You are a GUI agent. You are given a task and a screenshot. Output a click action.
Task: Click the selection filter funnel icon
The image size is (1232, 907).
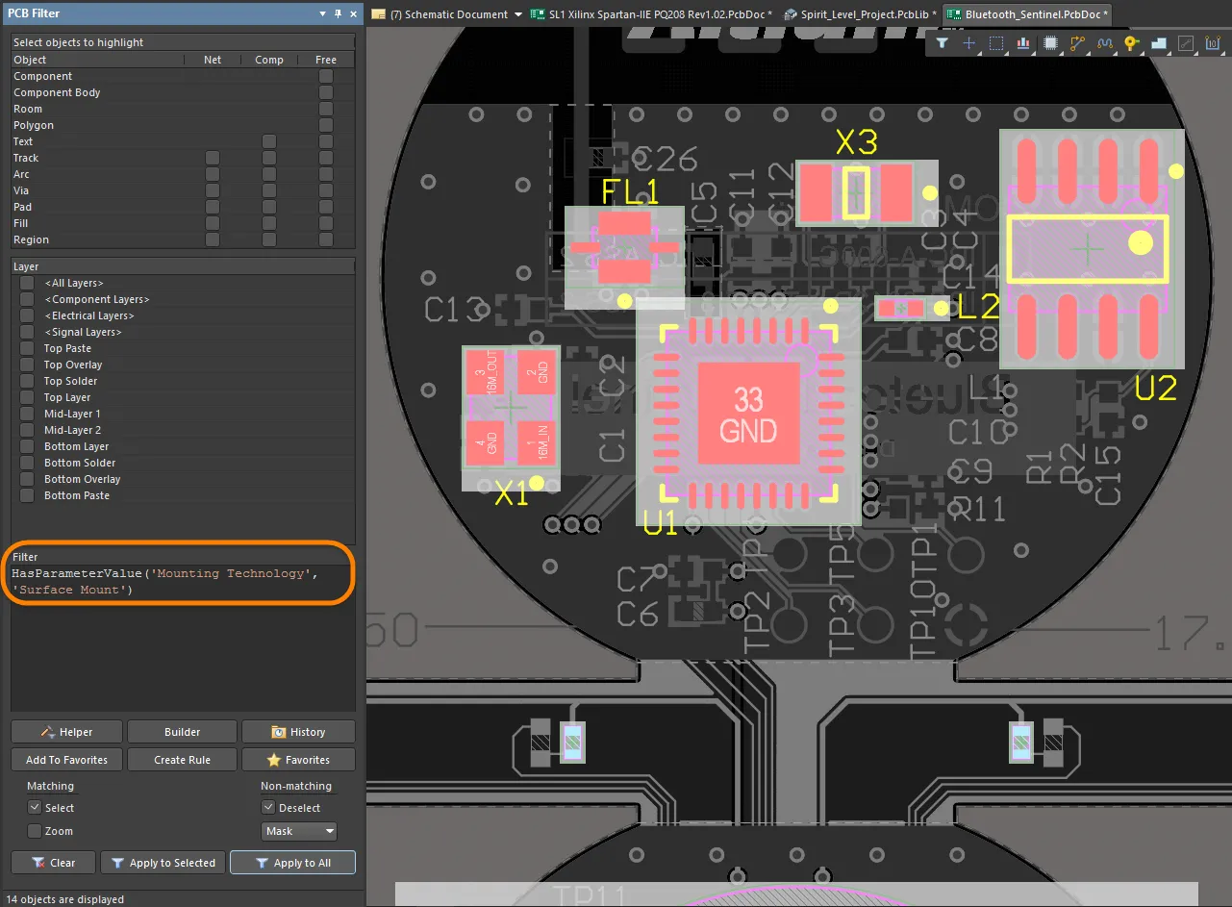[942, 43]
